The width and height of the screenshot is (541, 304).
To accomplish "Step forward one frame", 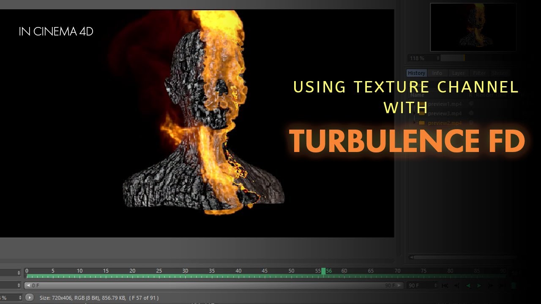I will click(491, 286).
